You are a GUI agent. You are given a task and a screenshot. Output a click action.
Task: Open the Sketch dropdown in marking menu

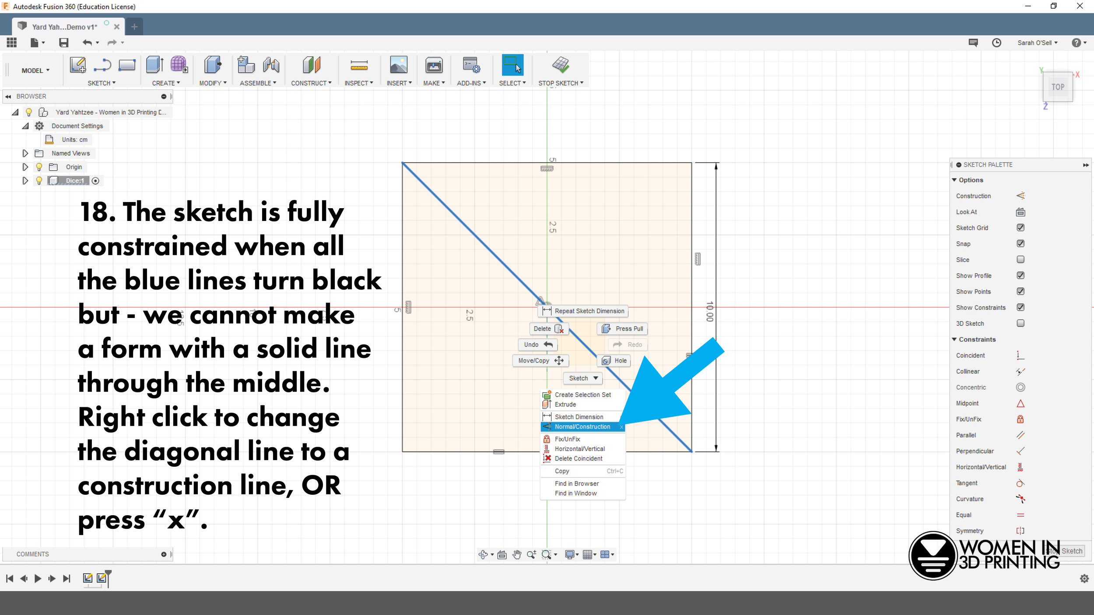583,378
